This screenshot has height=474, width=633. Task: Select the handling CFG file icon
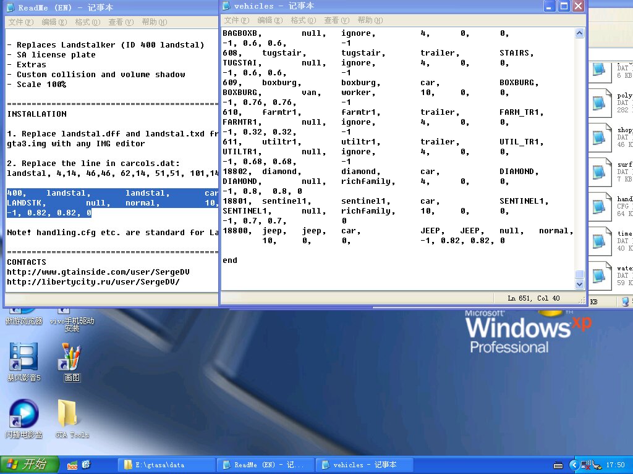[x=598, y=206]
